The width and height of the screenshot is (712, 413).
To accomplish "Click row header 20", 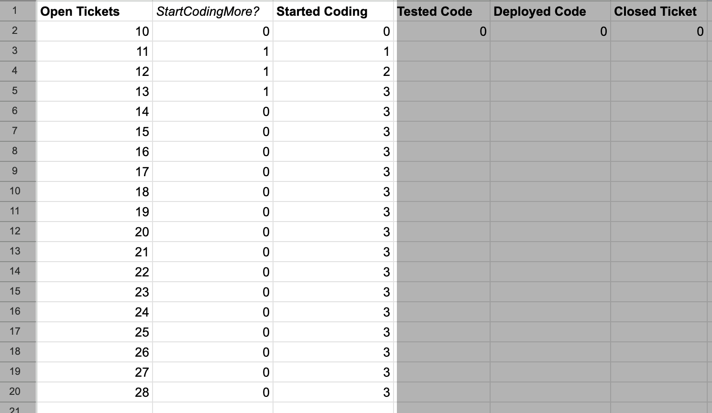I will tap(18, 392).
